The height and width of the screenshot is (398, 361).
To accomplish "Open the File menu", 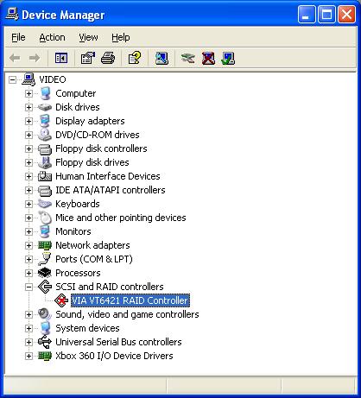I will click(x=18, y=37).
